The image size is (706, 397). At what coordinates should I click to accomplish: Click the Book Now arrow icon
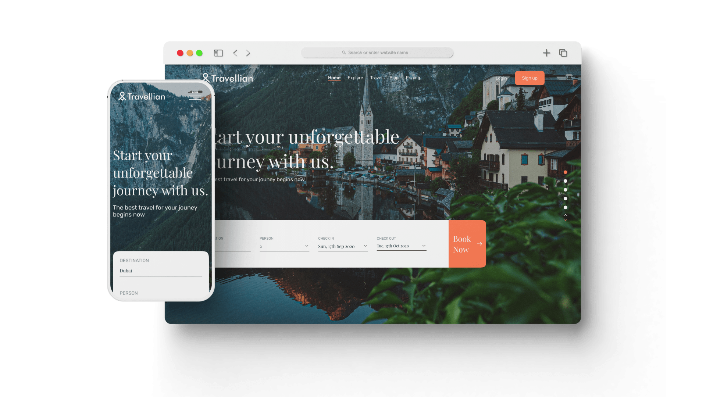[x=479, y=244]
